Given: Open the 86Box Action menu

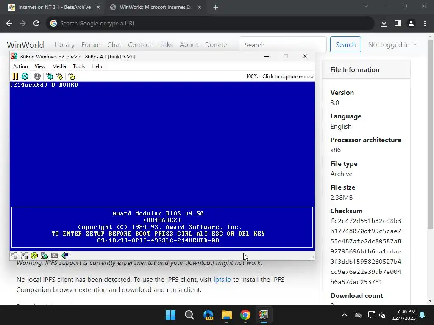Looking at the screenshot, I should [20, 66].
